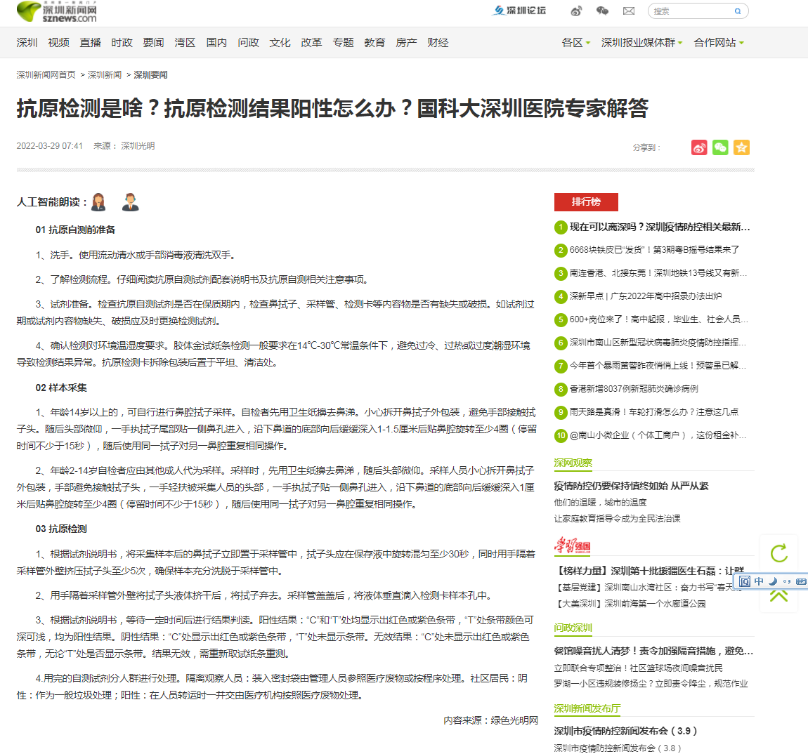This screenshot has height=754, width=808.
Task: Go to the 教育 navigation menu item
Action: tap(374, 43)
